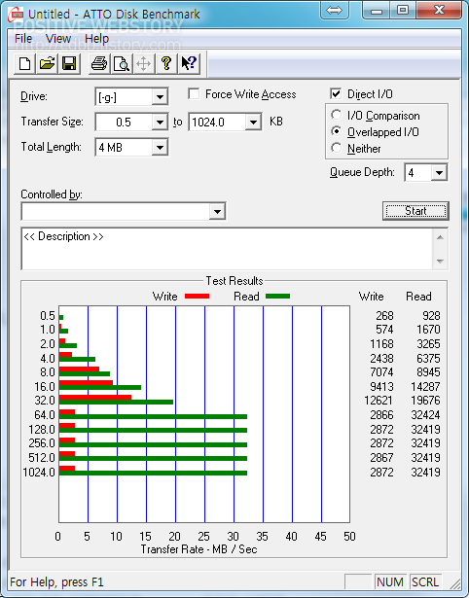Click the read value 19676
469x598 pixels.
pyautogui.click(x=425, y=400)
